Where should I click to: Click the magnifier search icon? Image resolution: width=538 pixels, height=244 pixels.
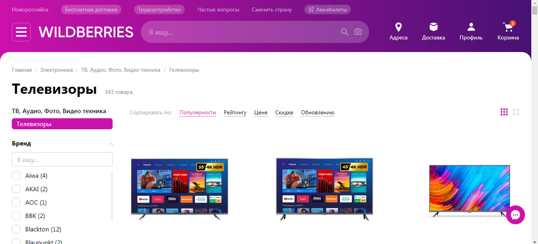click(345, 32)
